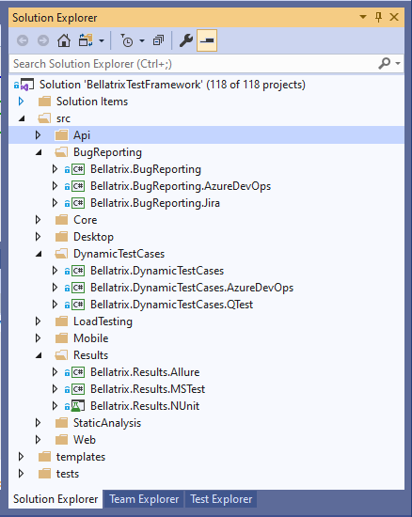Click the C# icon of Bellatrix.DynamicTestCases

pyautogui.click(x=78, y=271)
